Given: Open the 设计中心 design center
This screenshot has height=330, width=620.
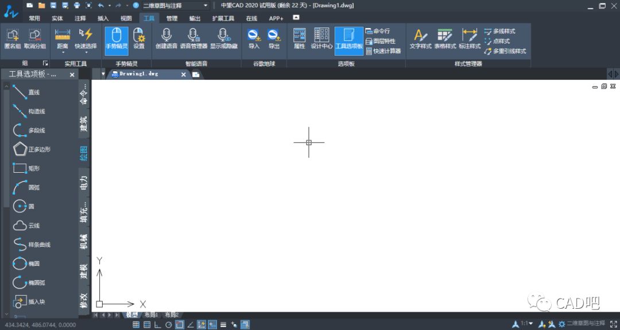Looking at the screenshot, I should 321,38.
